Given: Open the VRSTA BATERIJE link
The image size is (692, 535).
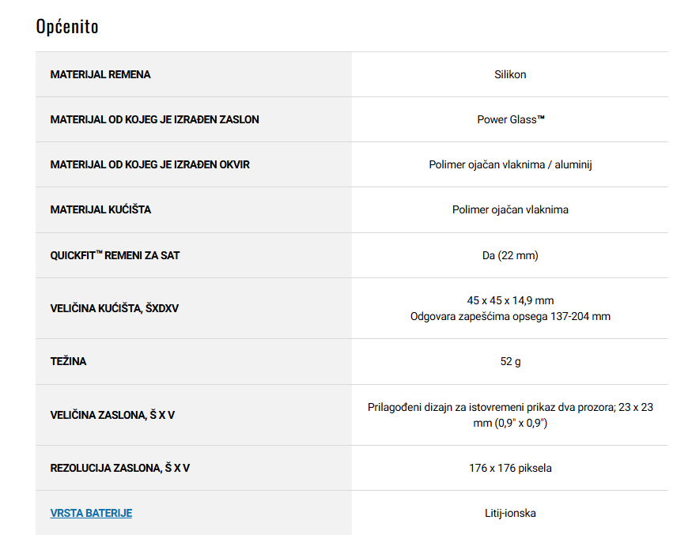Looking at the screenshot, I should click(91, 513).
